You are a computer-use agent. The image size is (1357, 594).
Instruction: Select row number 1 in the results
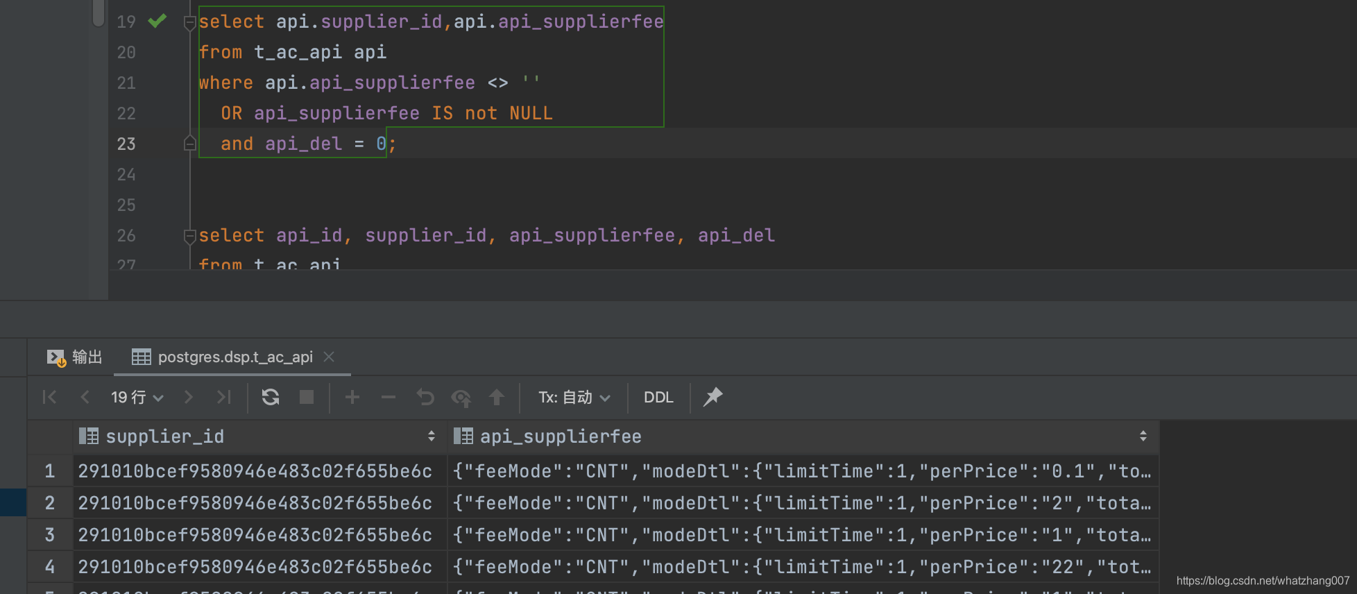click(x=50, y=471)
